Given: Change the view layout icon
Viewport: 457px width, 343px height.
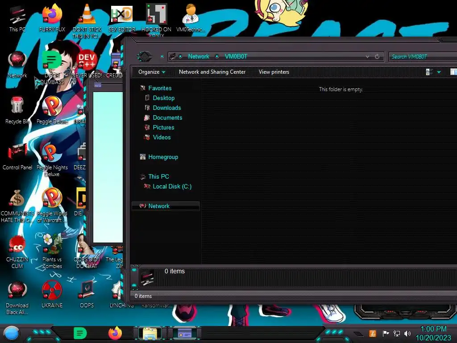Looking at the screenshot, I should [x=429, y=72].
